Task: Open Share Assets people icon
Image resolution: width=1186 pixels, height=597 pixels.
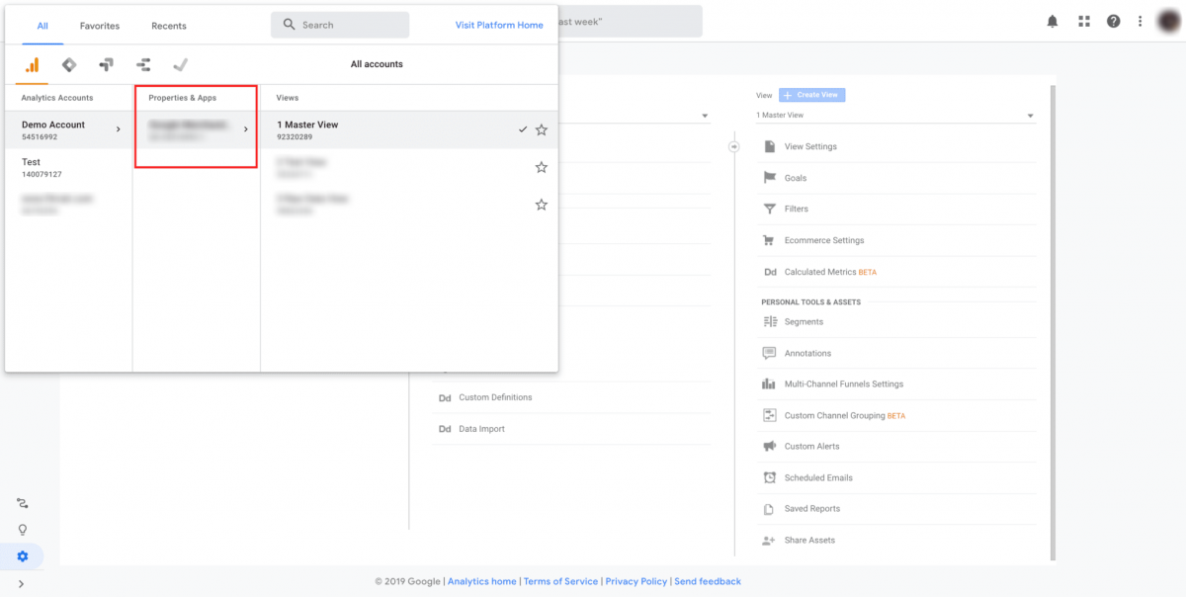Action: (769, 540)
